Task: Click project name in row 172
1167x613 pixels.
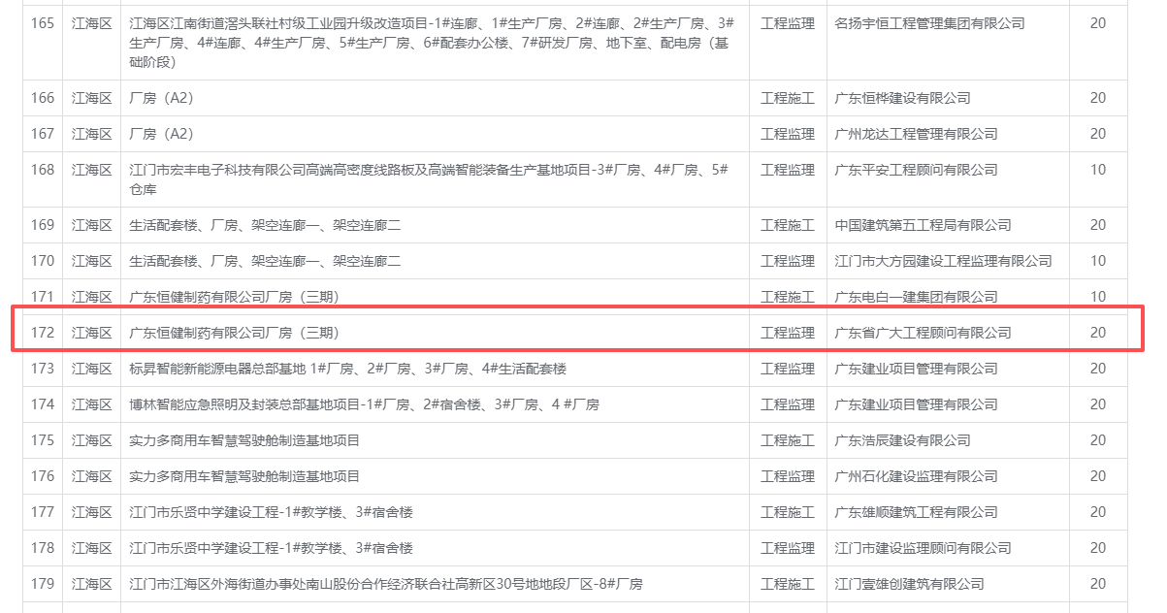Action: [x=234, y=333]
